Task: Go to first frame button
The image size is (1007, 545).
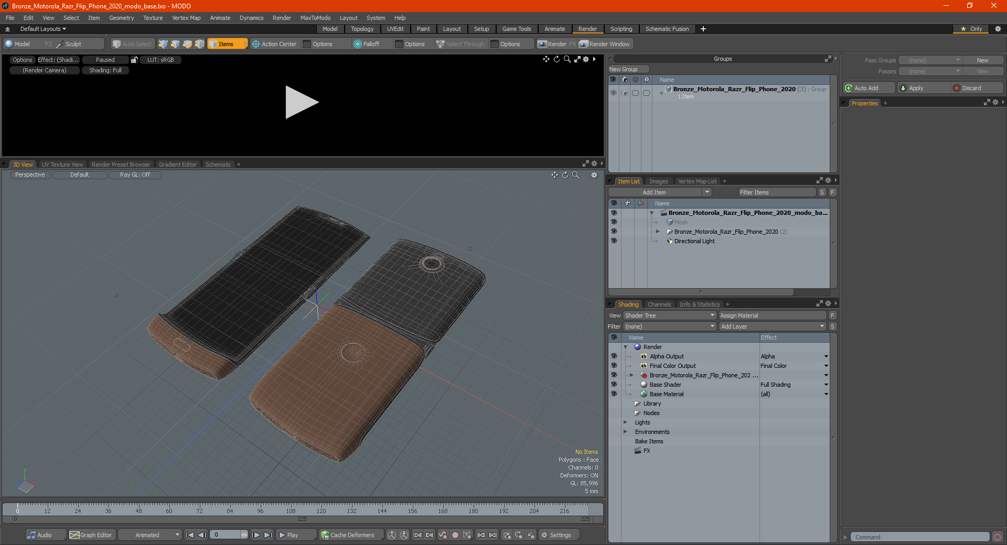Action: pos(190,535)
